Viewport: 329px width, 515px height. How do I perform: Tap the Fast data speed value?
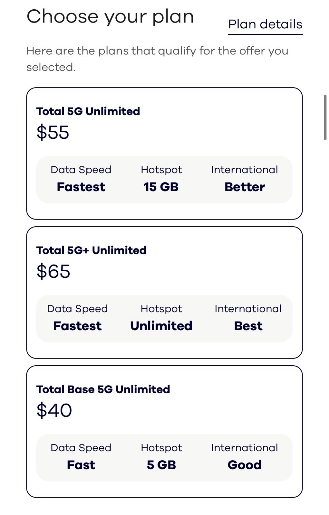(x=81, y=465)
